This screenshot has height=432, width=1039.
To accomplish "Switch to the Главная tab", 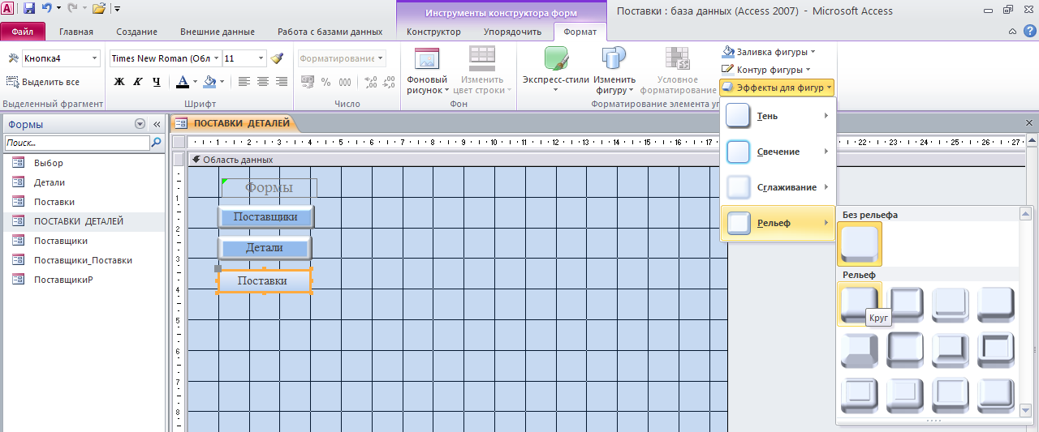I will [76, 32].
